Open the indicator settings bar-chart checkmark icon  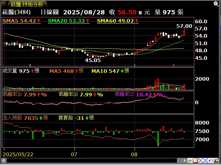217,160
